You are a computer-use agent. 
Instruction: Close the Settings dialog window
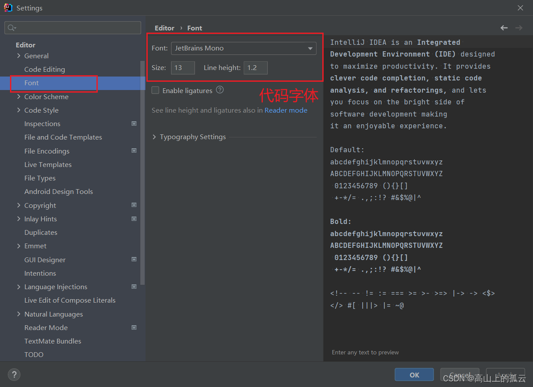click(x=520, y=8)
